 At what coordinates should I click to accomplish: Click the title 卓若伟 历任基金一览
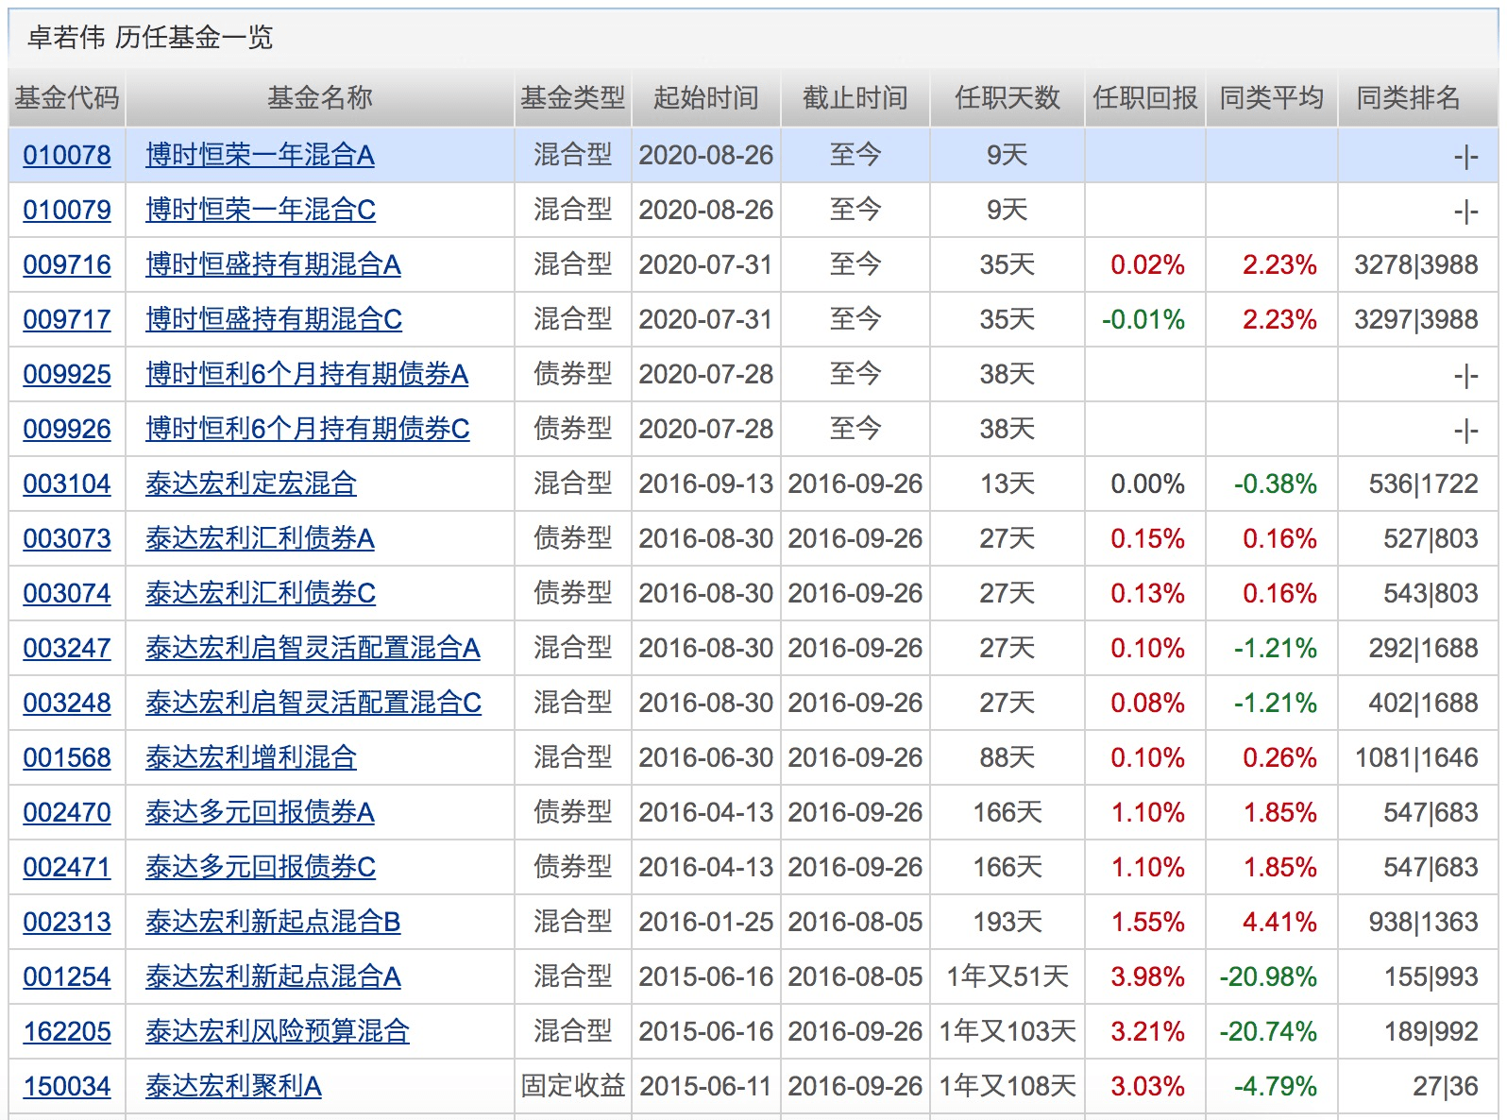pos(150,37)
